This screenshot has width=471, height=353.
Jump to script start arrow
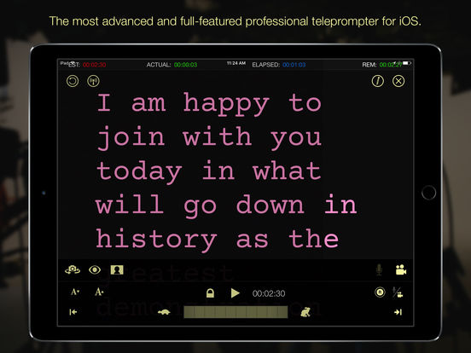tap(73, 312)
